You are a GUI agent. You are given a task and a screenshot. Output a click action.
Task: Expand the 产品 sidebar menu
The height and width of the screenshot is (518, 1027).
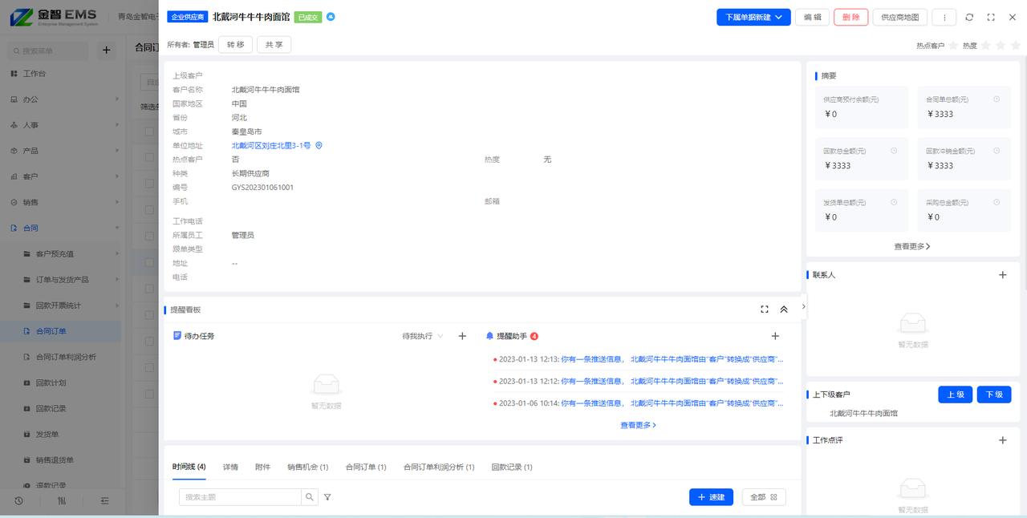[x=63, y=151]
